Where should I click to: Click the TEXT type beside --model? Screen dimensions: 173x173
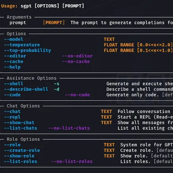click(109, 39)
